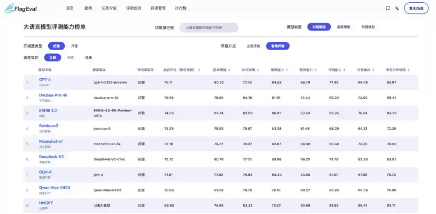Sort by 安全与价值观 column arrows

click(408, 70)
